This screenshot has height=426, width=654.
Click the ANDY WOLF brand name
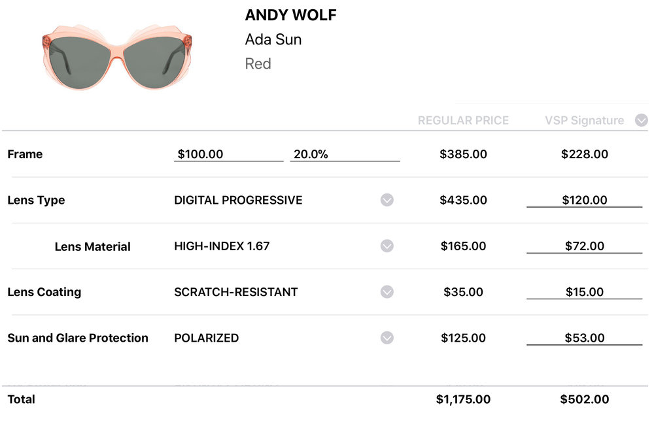[290, 15]
